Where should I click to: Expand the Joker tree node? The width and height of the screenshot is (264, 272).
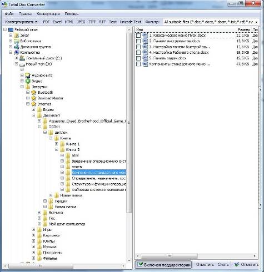tap(11, 35)
